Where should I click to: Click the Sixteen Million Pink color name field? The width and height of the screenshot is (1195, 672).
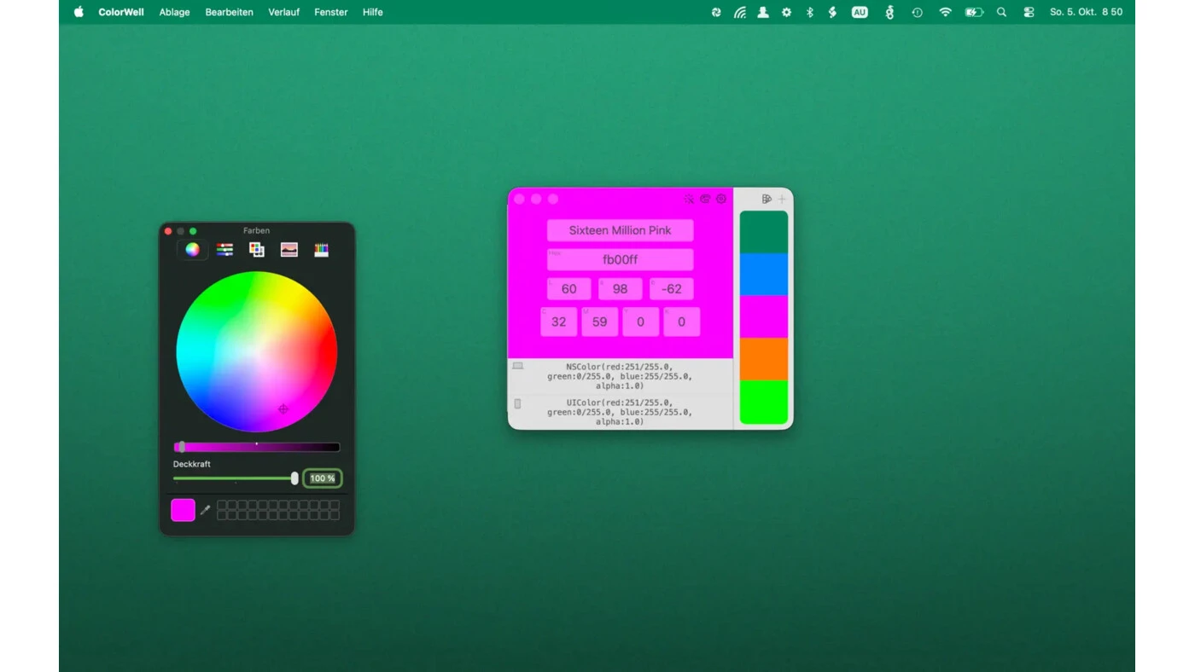(x=620, y=230)
